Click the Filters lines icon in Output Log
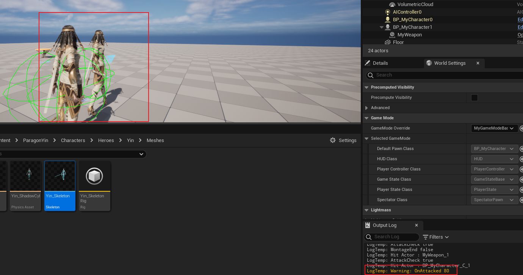 tap(426, 237)
